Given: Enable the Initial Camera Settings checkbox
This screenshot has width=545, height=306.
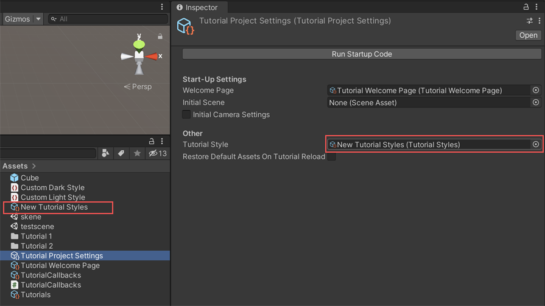Looking at the screenshot, I should click(x=187, y=114).
